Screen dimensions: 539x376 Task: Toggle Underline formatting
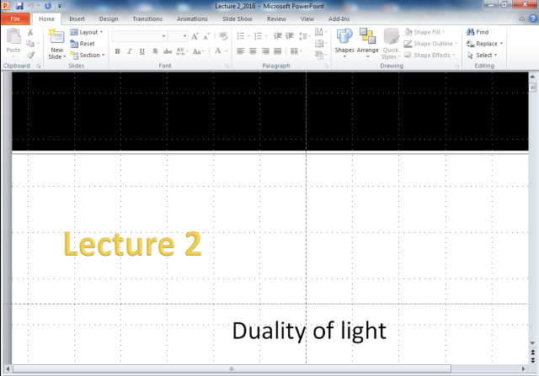coord(142,51)
